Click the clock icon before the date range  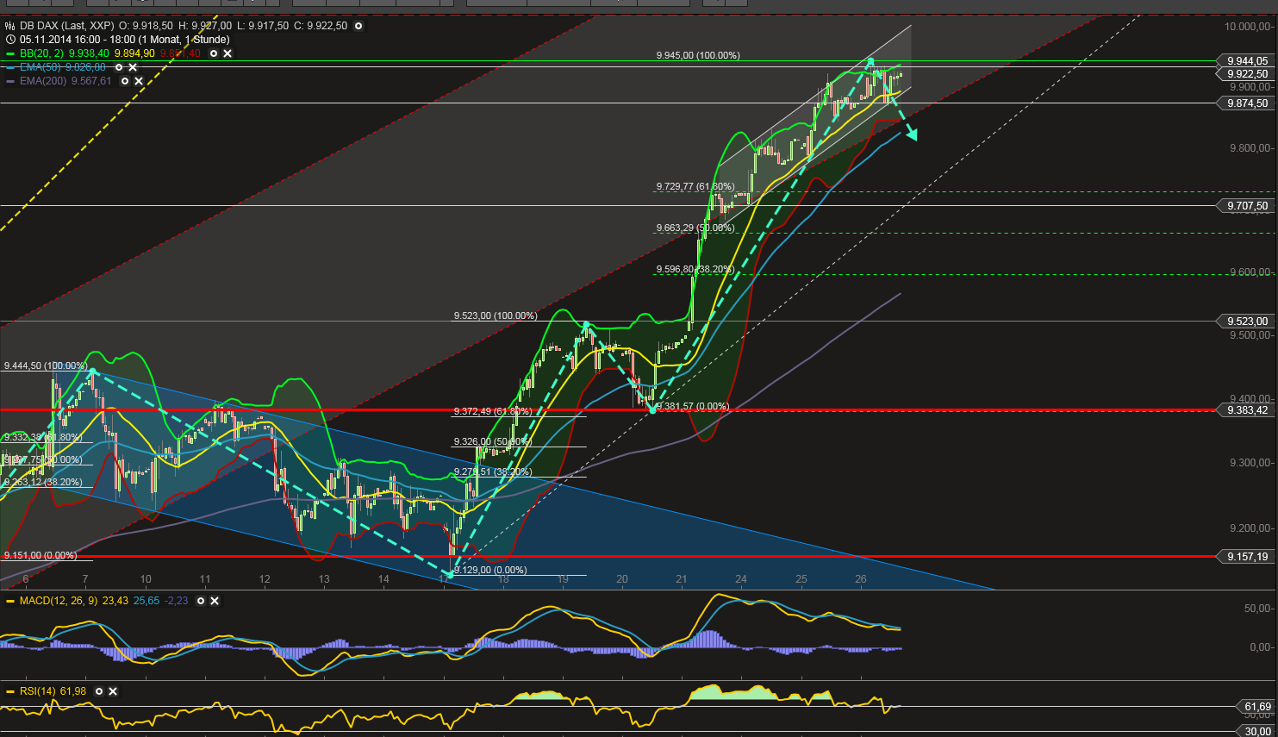point(10,40)
